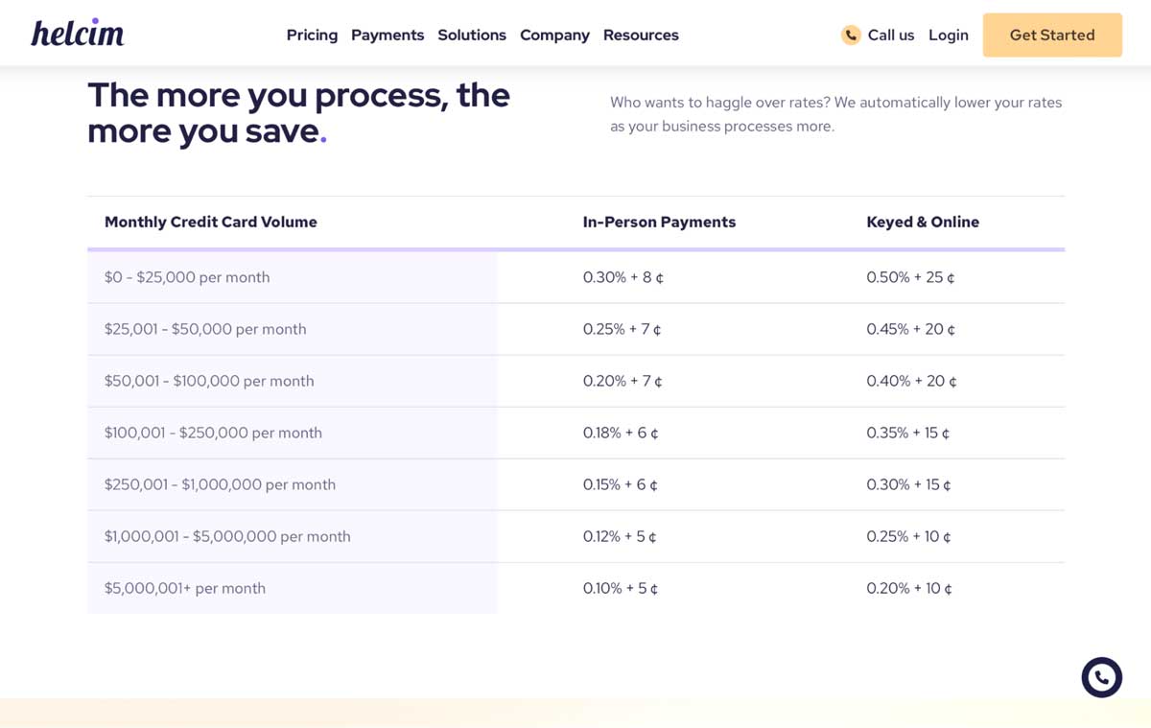Click the purple phone support icon

(x=1101, y=677)
